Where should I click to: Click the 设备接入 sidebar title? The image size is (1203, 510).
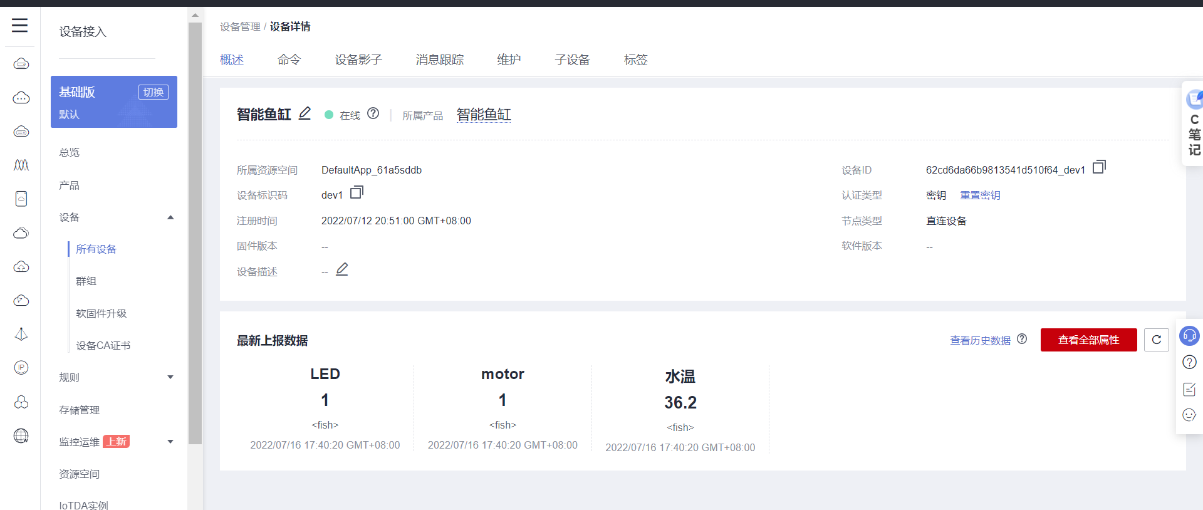pos(83,32)
